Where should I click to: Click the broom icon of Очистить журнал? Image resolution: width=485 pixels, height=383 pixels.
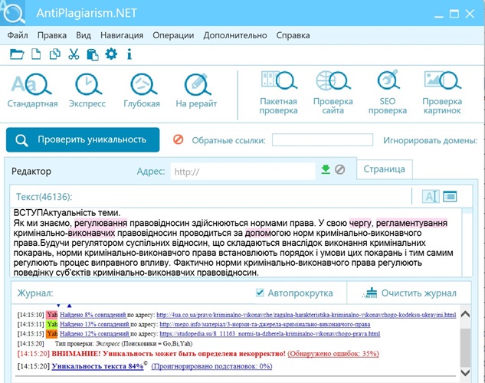point(370,293)
